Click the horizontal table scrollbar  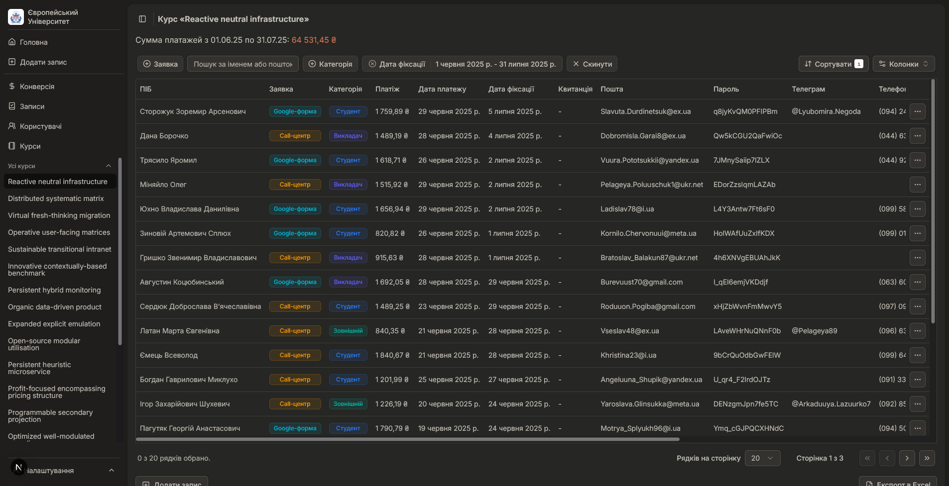click(407, 439)
